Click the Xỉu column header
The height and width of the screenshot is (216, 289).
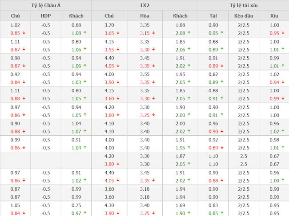274,16
